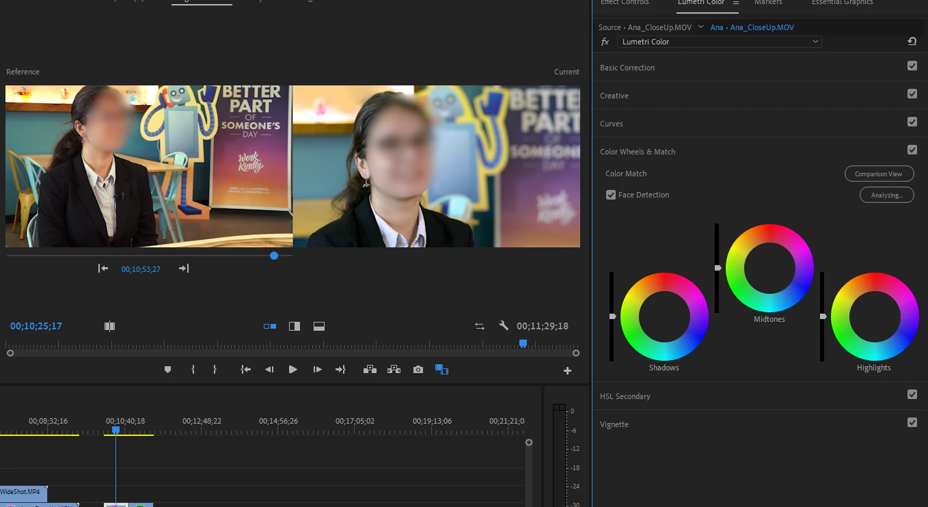This screenshot has width=928, height=507.
Task: Expand the Basic Correction section
Action: (x=627, y=68)
